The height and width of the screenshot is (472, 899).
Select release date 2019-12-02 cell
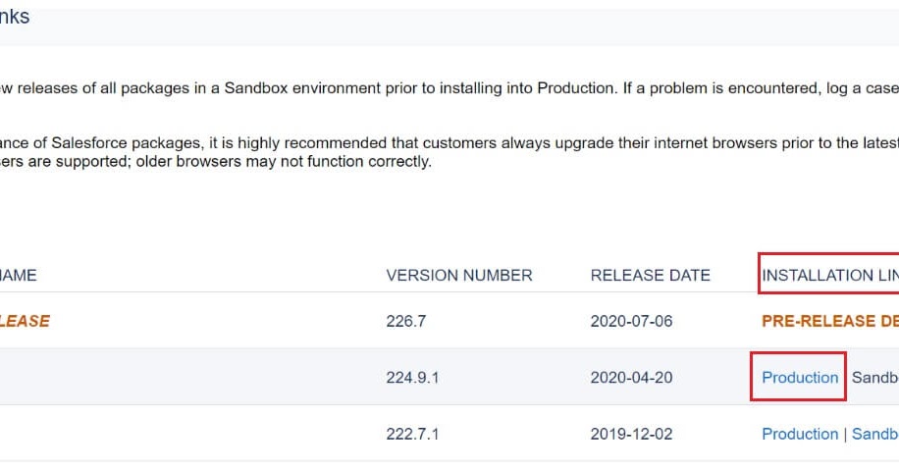pyautogui.click(x=631, y=435)
